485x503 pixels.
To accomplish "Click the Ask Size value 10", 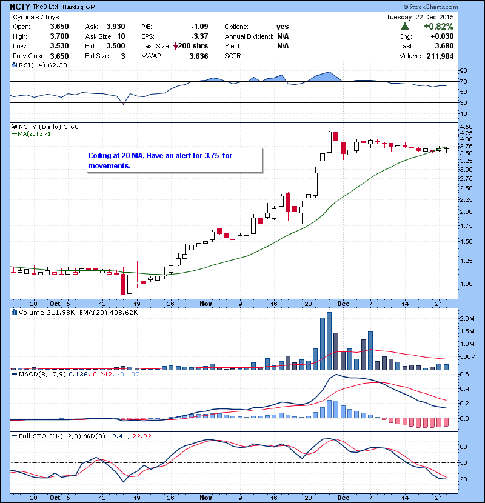I will tap(121, 36).
